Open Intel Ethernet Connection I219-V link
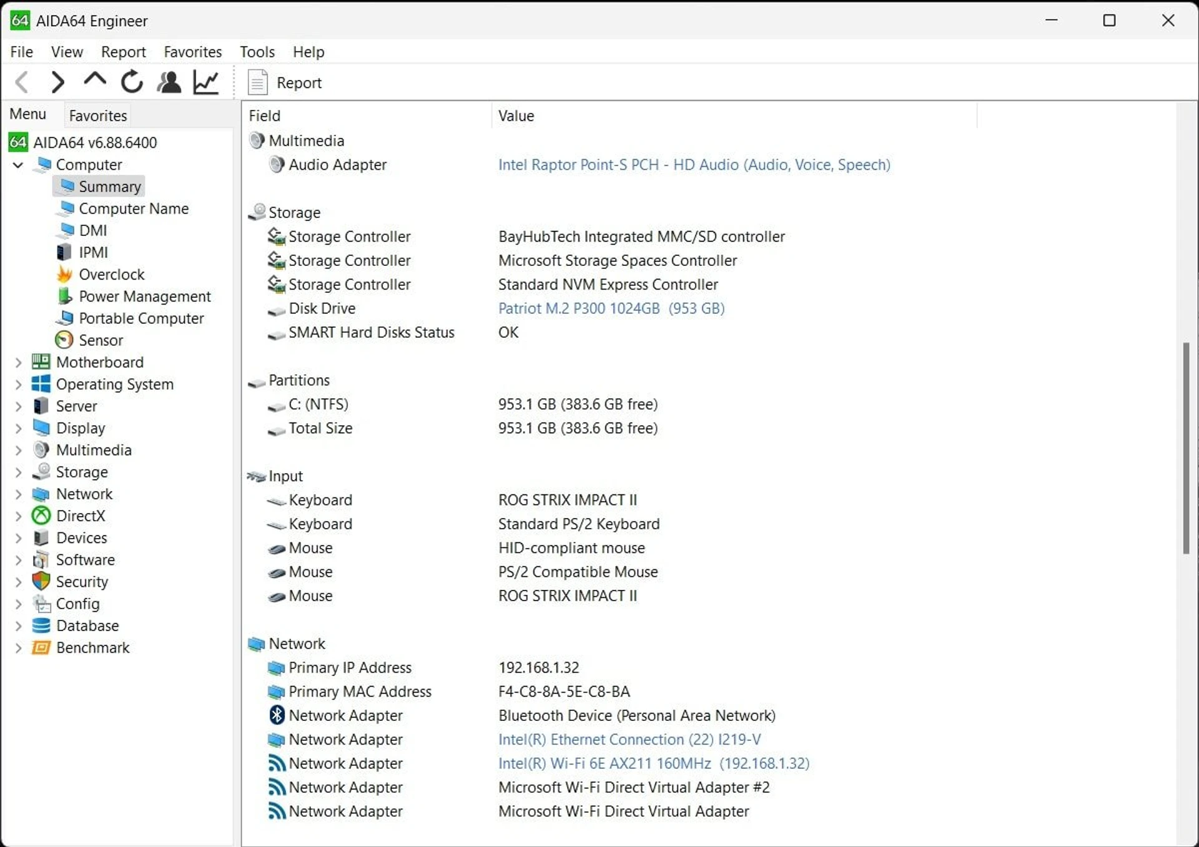This screenshot has width=1199, height=847. (x=629, y=739)
